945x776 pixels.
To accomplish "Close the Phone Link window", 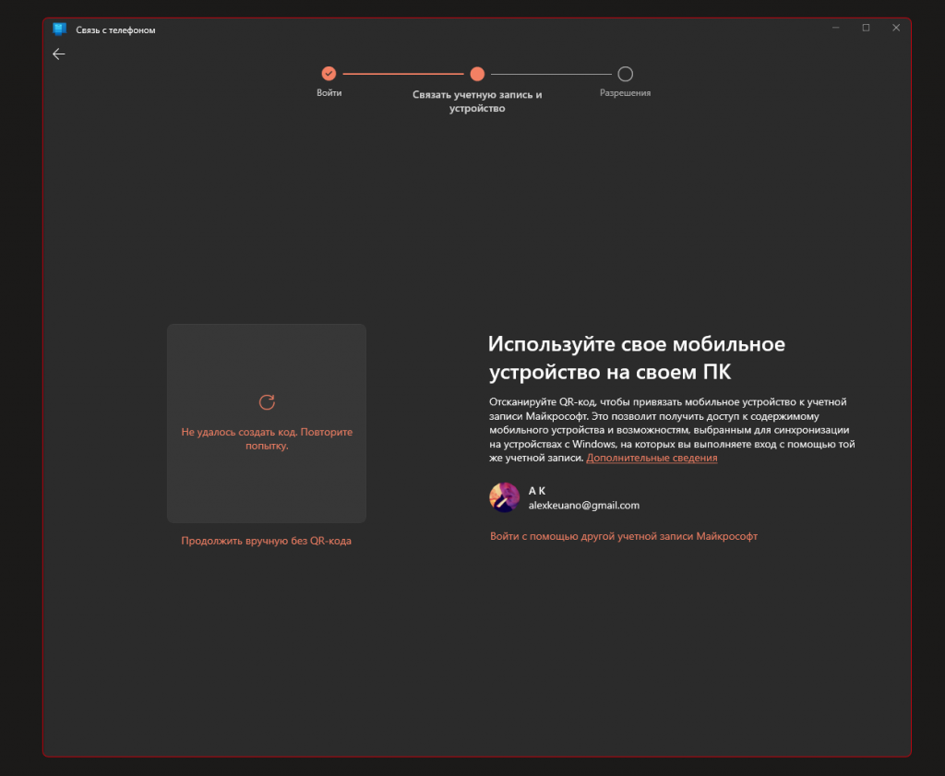I will click(x=896, y=28).
